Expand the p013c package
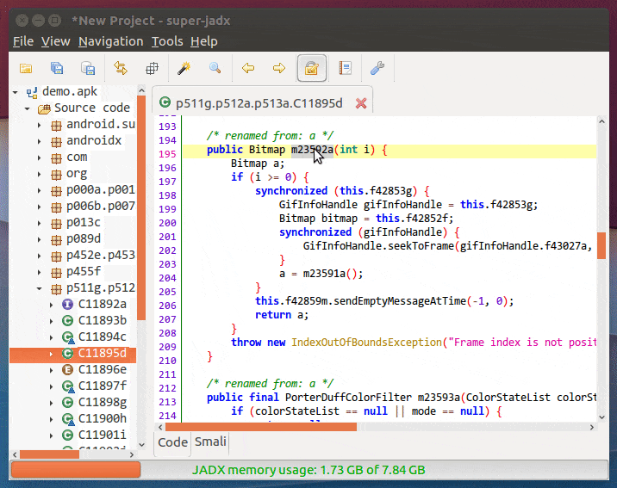 tap(39, 223)
